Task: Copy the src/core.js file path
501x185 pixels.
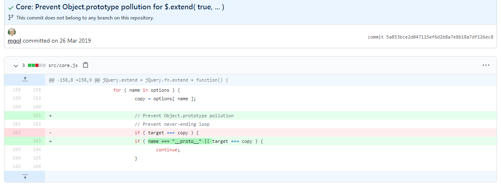Action: click(x=86, y=65)
